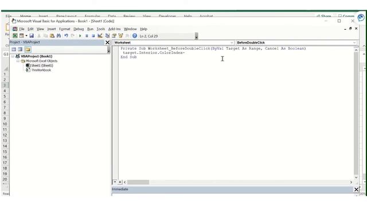Open the Tools menu
This screenshot has width=367, height=206.
point(101,29)
